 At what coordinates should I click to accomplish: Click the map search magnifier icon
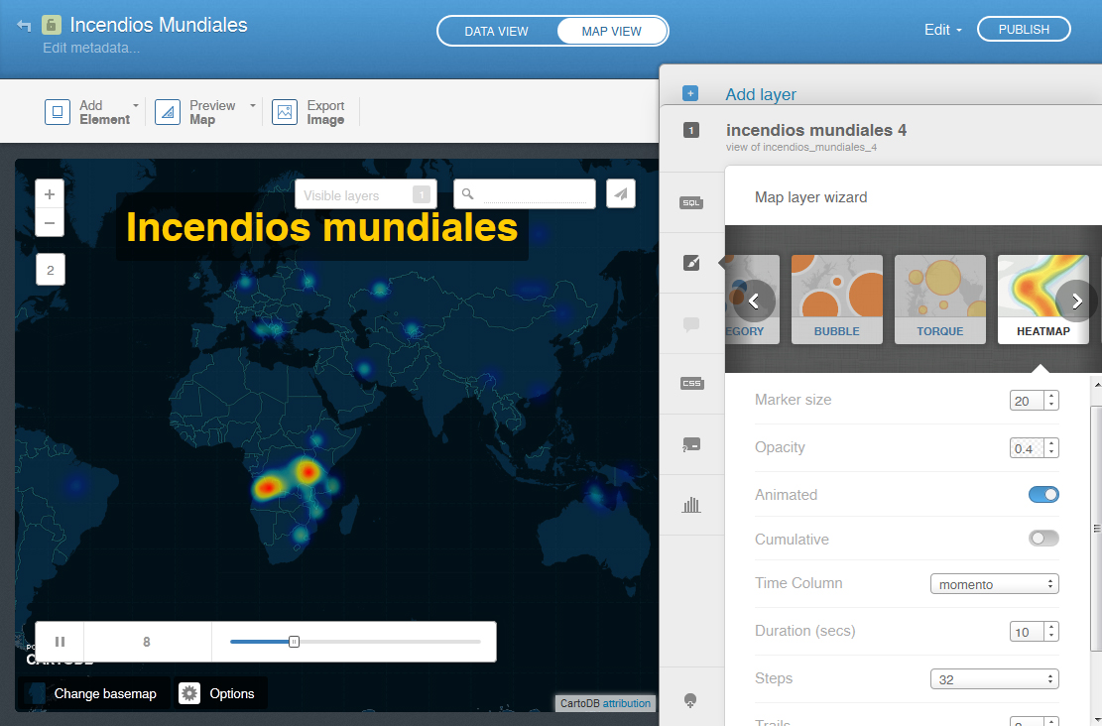coord(467,194)
